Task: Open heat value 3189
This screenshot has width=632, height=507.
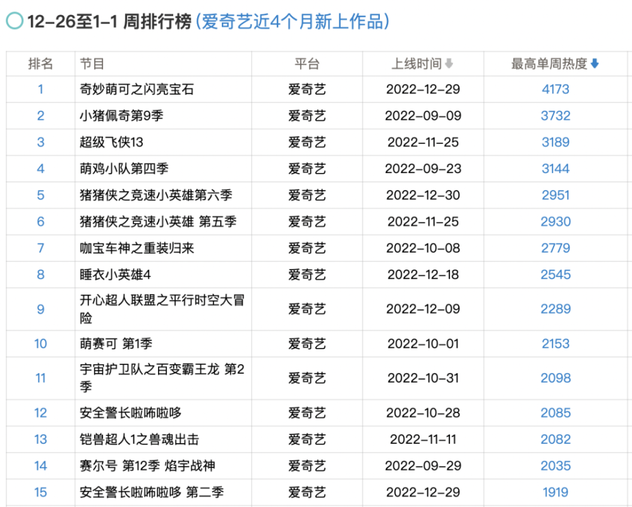Action: (556, 142)
